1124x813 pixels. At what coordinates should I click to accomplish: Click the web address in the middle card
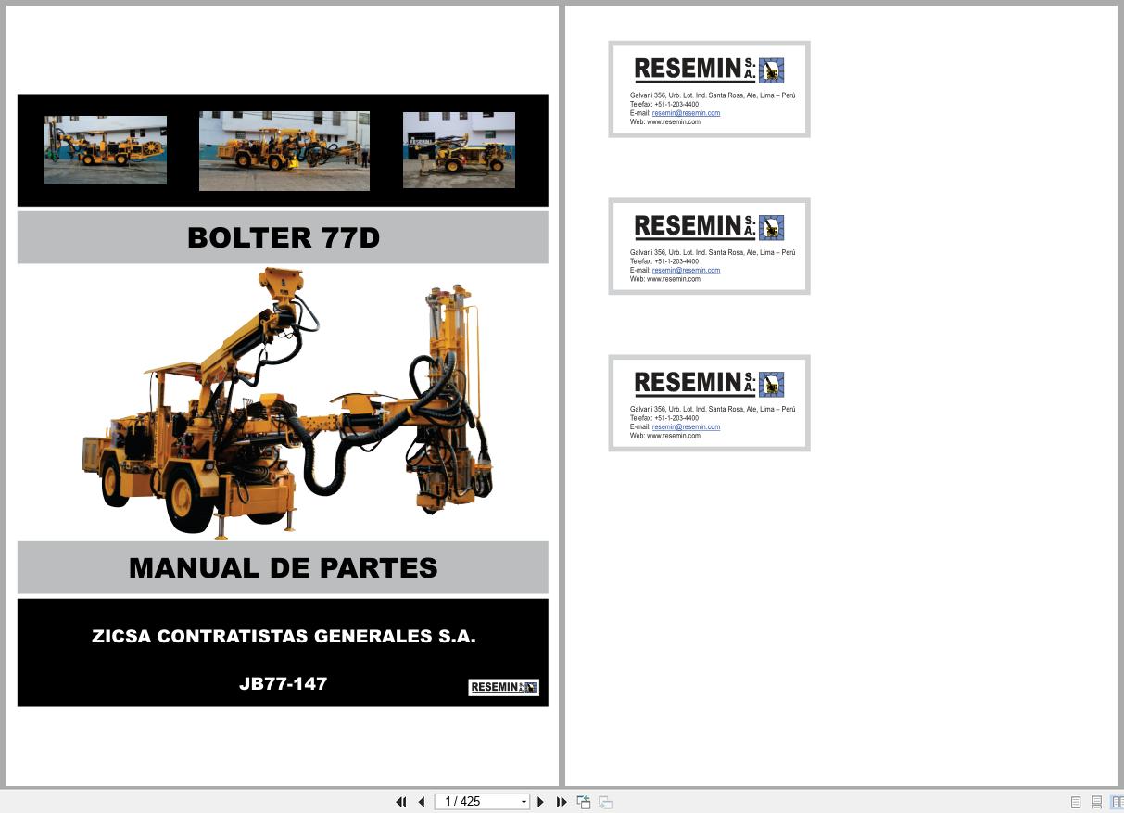click(674, 279)
